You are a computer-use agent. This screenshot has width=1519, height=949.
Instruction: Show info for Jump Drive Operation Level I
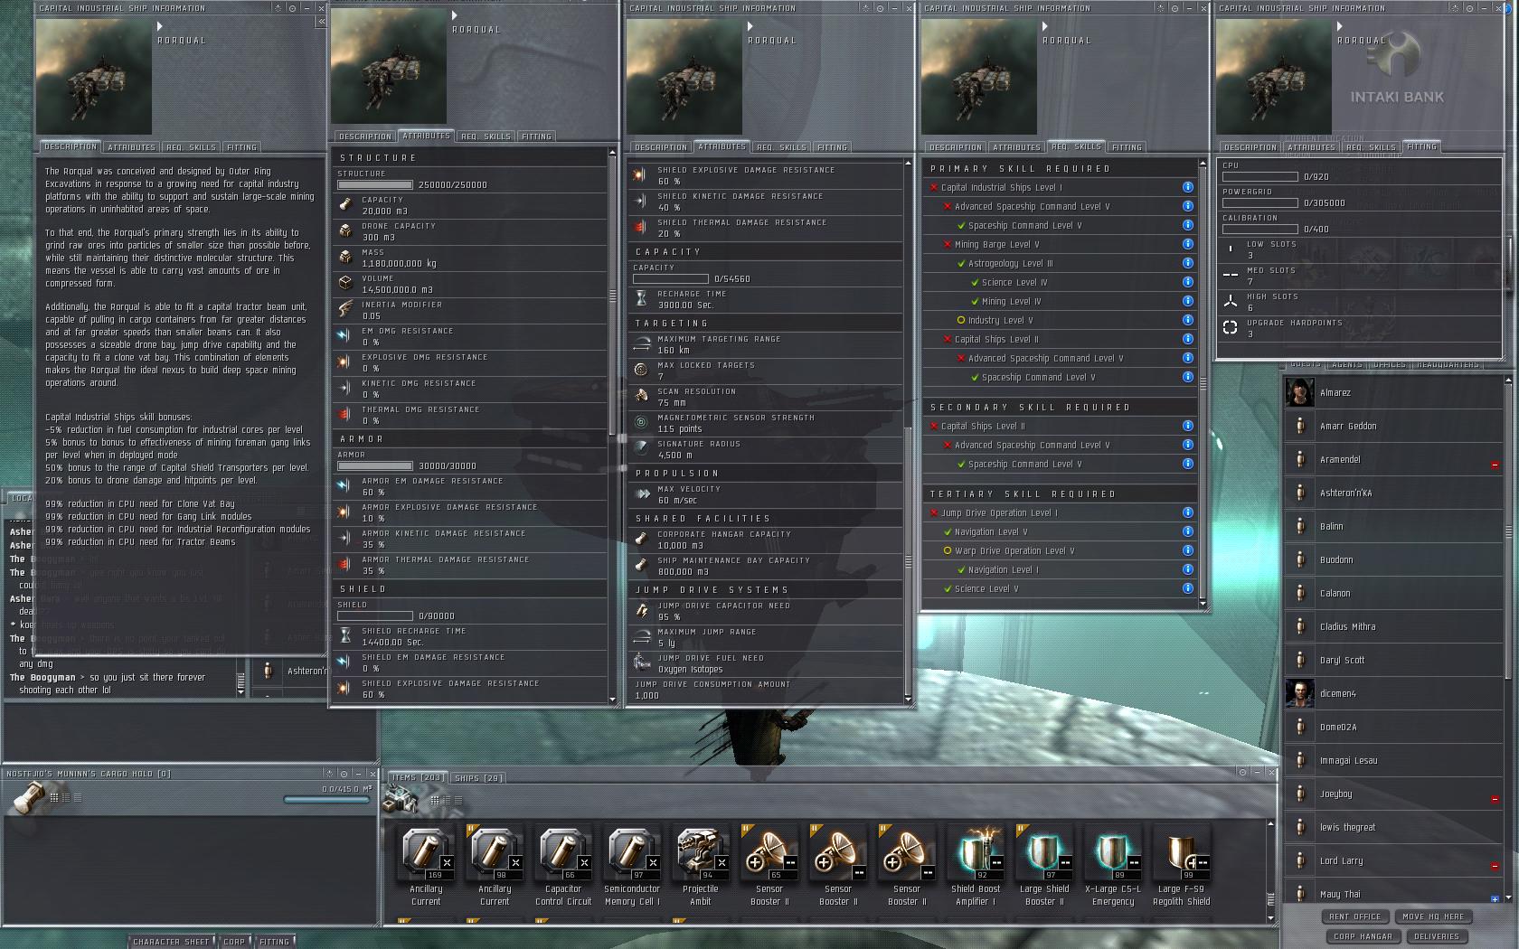1187,512
